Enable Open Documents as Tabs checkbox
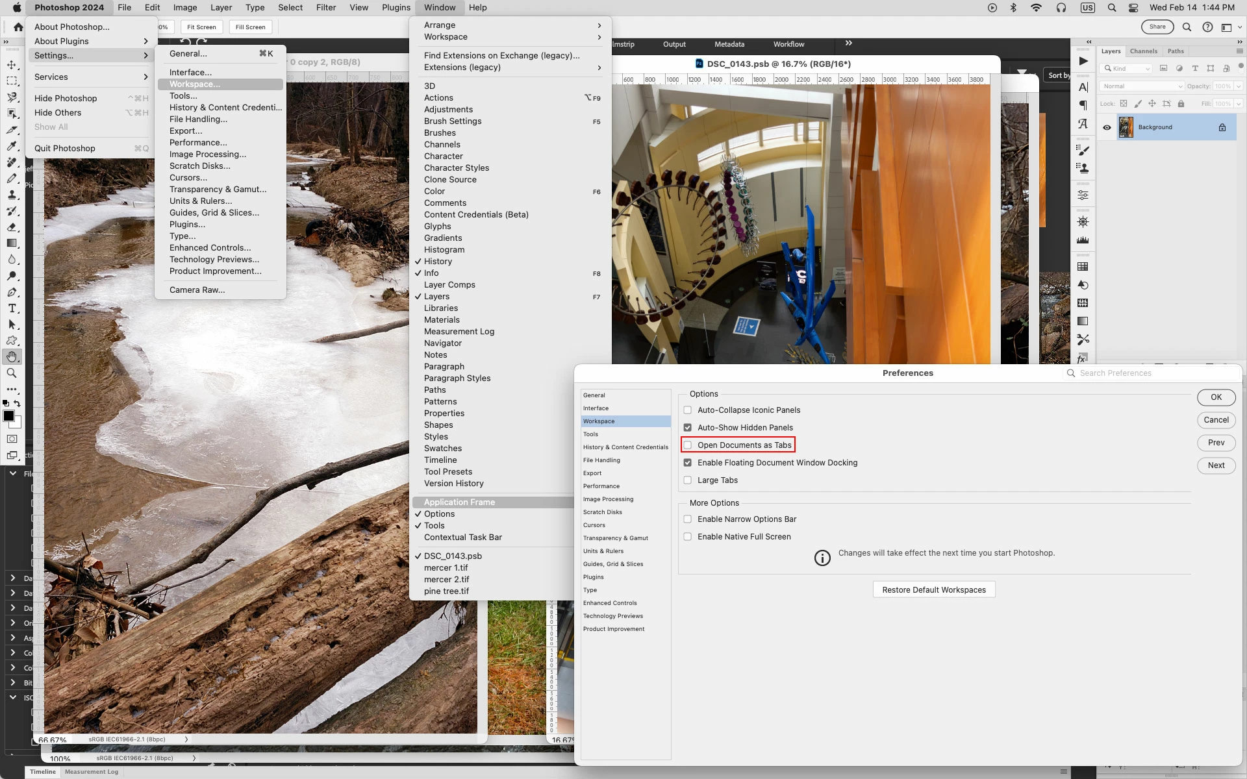Viewport: 1247px width, 779px height. point(688,445)
